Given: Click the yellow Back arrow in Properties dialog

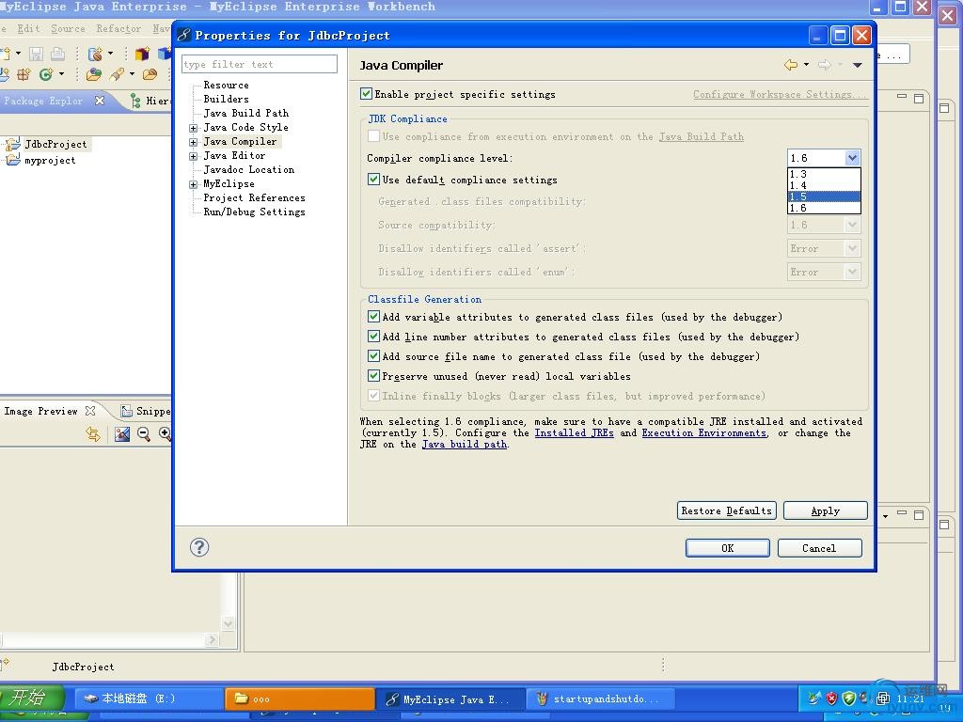Looking at the screenshot, I should point(791,65).
